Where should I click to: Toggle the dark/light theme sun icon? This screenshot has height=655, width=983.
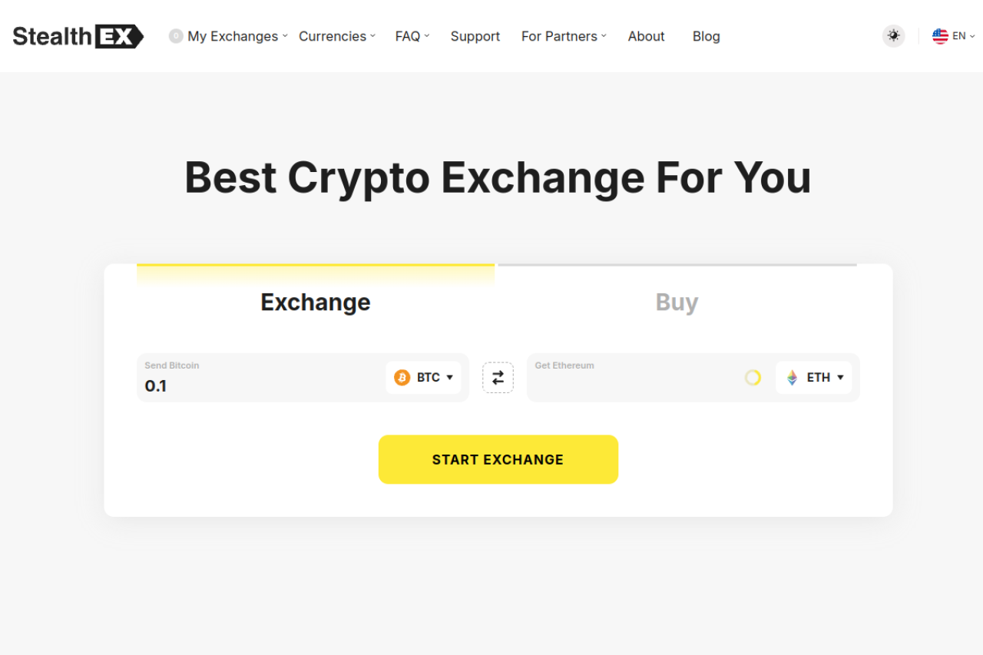click(893, 36)
